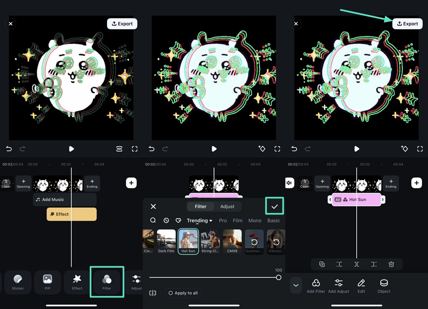Image resolution: width=428 pixels, height=309 pixels.
Task: Close the editor in right screen
Action: pyautogui.click(x=296, y=24)
